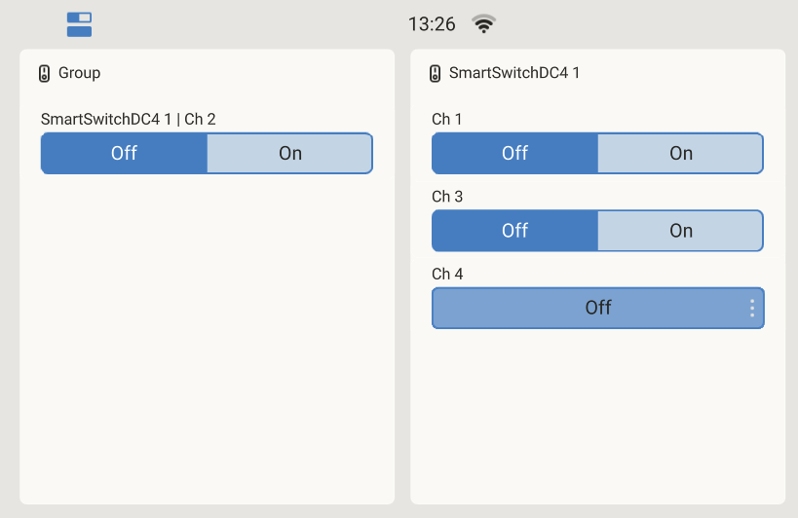
Task: Click the Ch 1 channel label
Action: [447, 120]
